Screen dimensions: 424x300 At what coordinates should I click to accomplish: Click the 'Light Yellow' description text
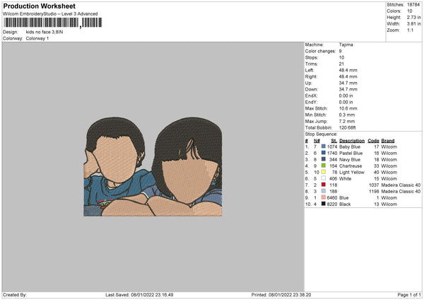pyautogui.click(x=352, y=172)
